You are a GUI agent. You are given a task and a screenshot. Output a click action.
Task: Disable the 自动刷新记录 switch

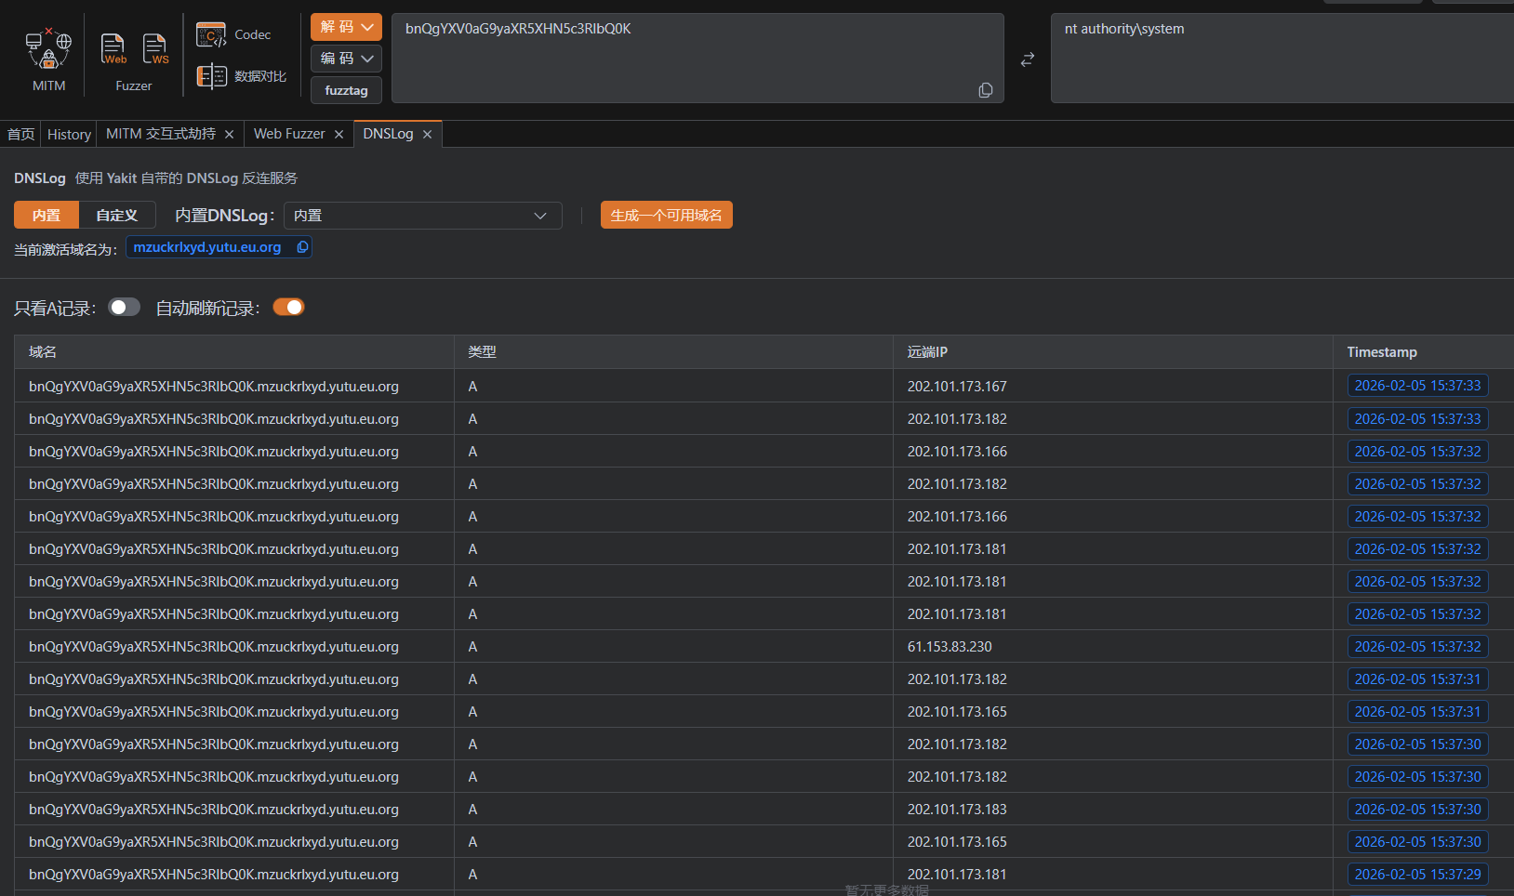[288, 308]
